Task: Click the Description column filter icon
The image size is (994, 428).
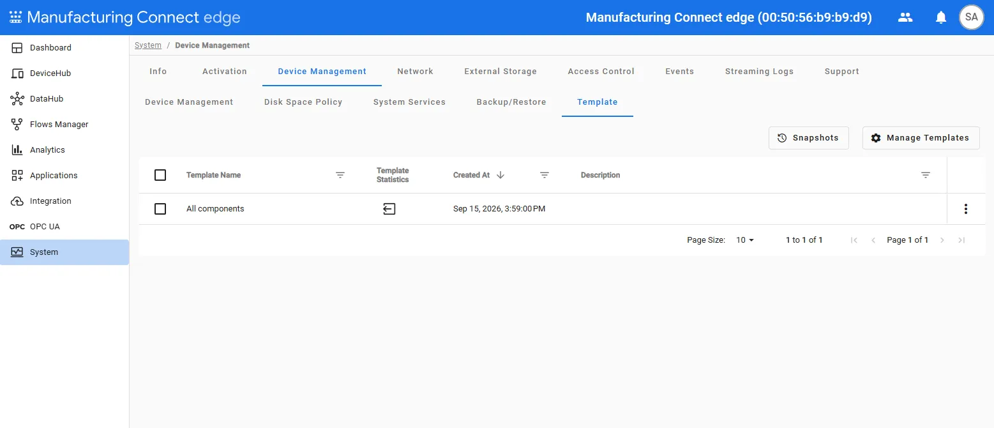Action: point(926,175)
